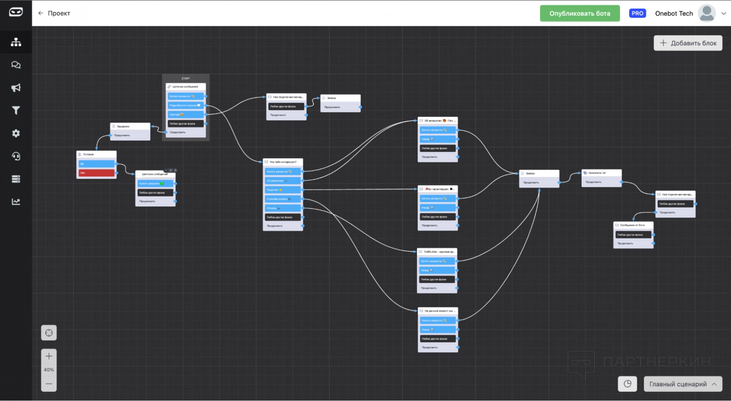Zoom in with the plus button
731x401 pixels.
point(49,356)
